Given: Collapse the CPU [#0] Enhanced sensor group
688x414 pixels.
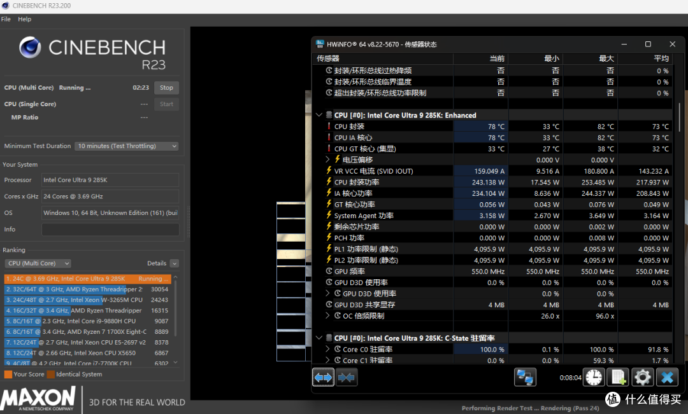Looking at the screenshot, I should click(x=319, y=114).
